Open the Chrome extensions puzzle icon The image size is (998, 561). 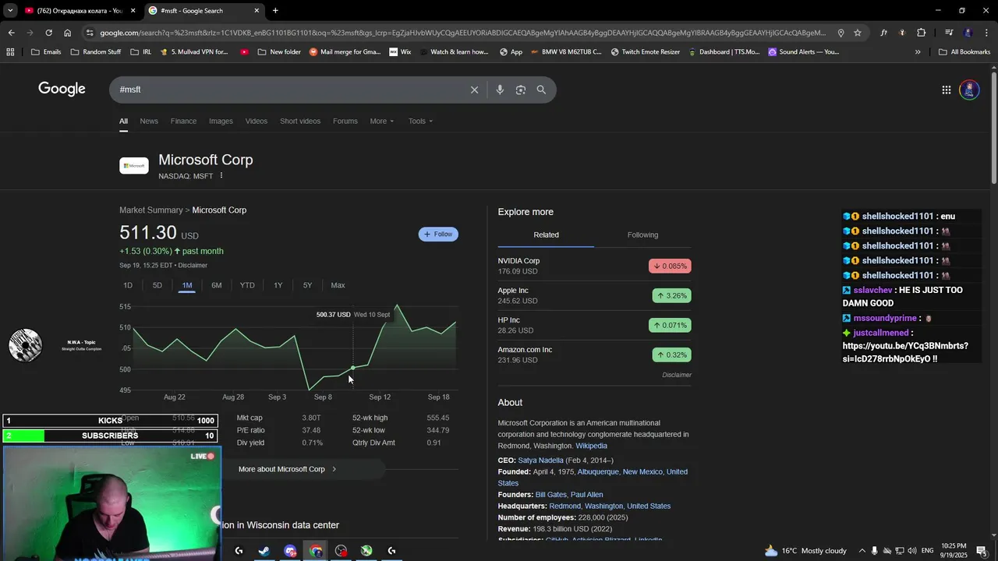pos(922,33)
